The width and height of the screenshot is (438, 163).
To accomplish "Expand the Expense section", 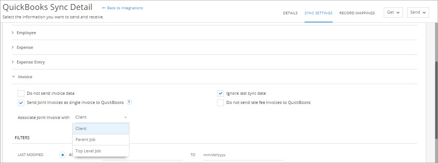I will [214, 47].
